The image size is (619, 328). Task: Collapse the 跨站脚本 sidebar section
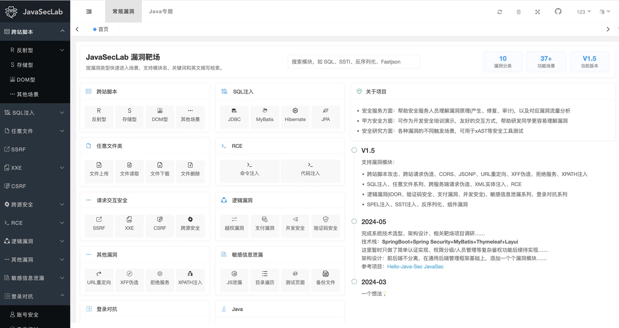(x=35, y=32)
